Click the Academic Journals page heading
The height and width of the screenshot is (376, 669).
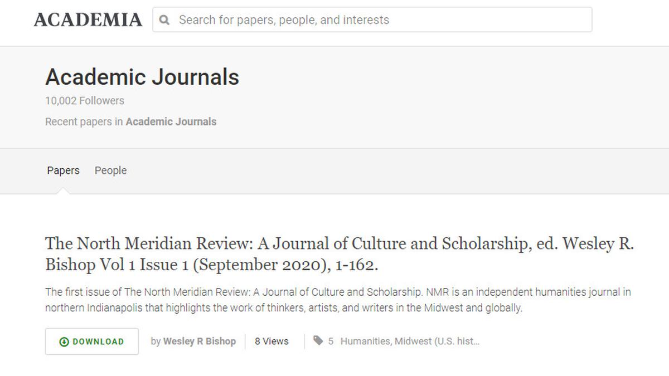click(142, 77)
